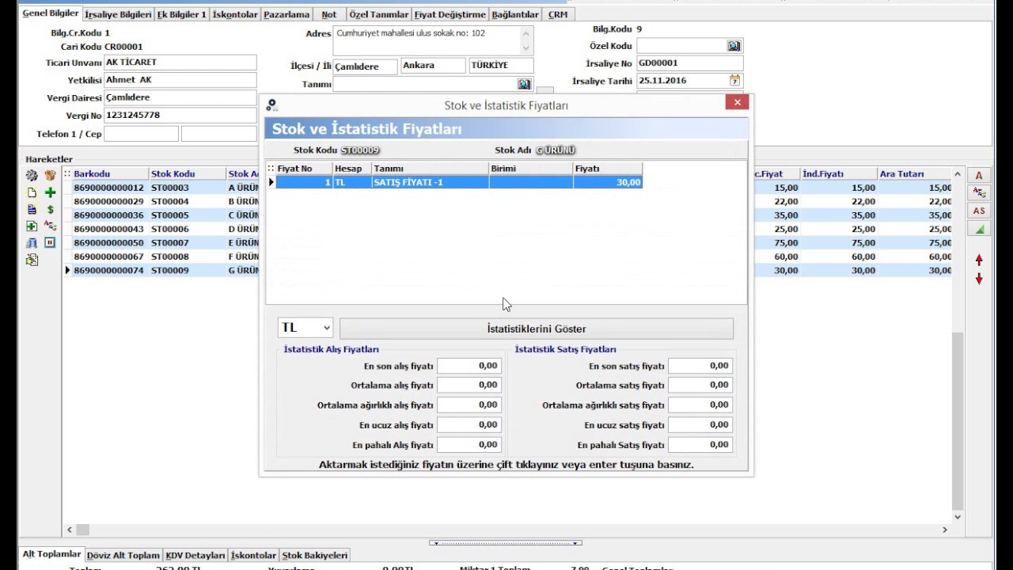The height and width of the screenshot is (570, 1013).
Task: Select the SATIŞ FİYATI -1 price row
Action: click(458, 182)
